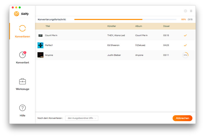Open the Konvertiert history clock icon
Viewport: 205px width, 137px height.
(23, 55)
